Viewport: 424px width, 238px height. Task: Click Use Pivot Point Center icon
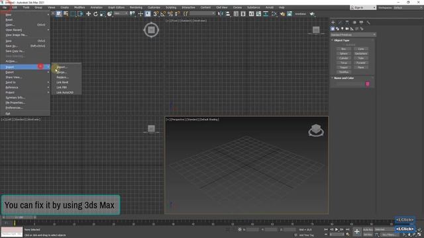132,14
